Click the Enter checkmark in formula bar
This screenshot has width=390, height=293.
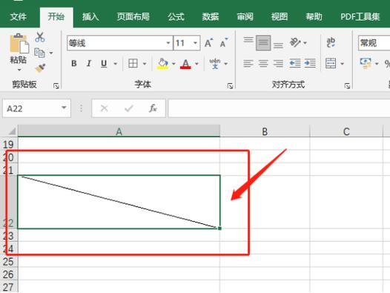[x=129, y=108]
